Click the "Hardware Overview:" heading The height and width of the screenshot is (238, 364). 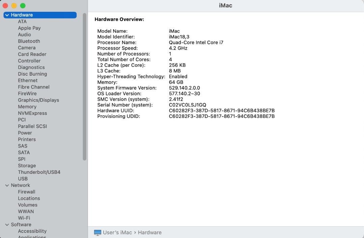pos(119,19)
